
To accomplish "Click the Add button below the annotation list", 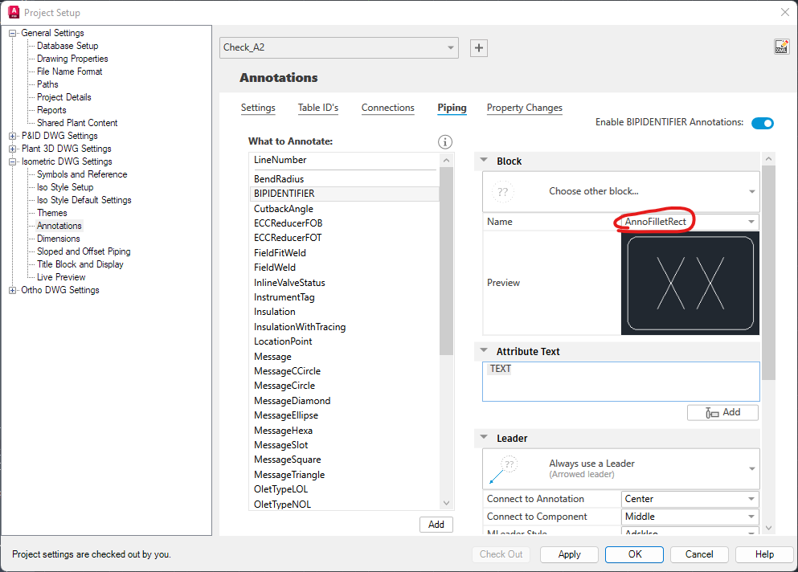I will [x=436, y=524].
